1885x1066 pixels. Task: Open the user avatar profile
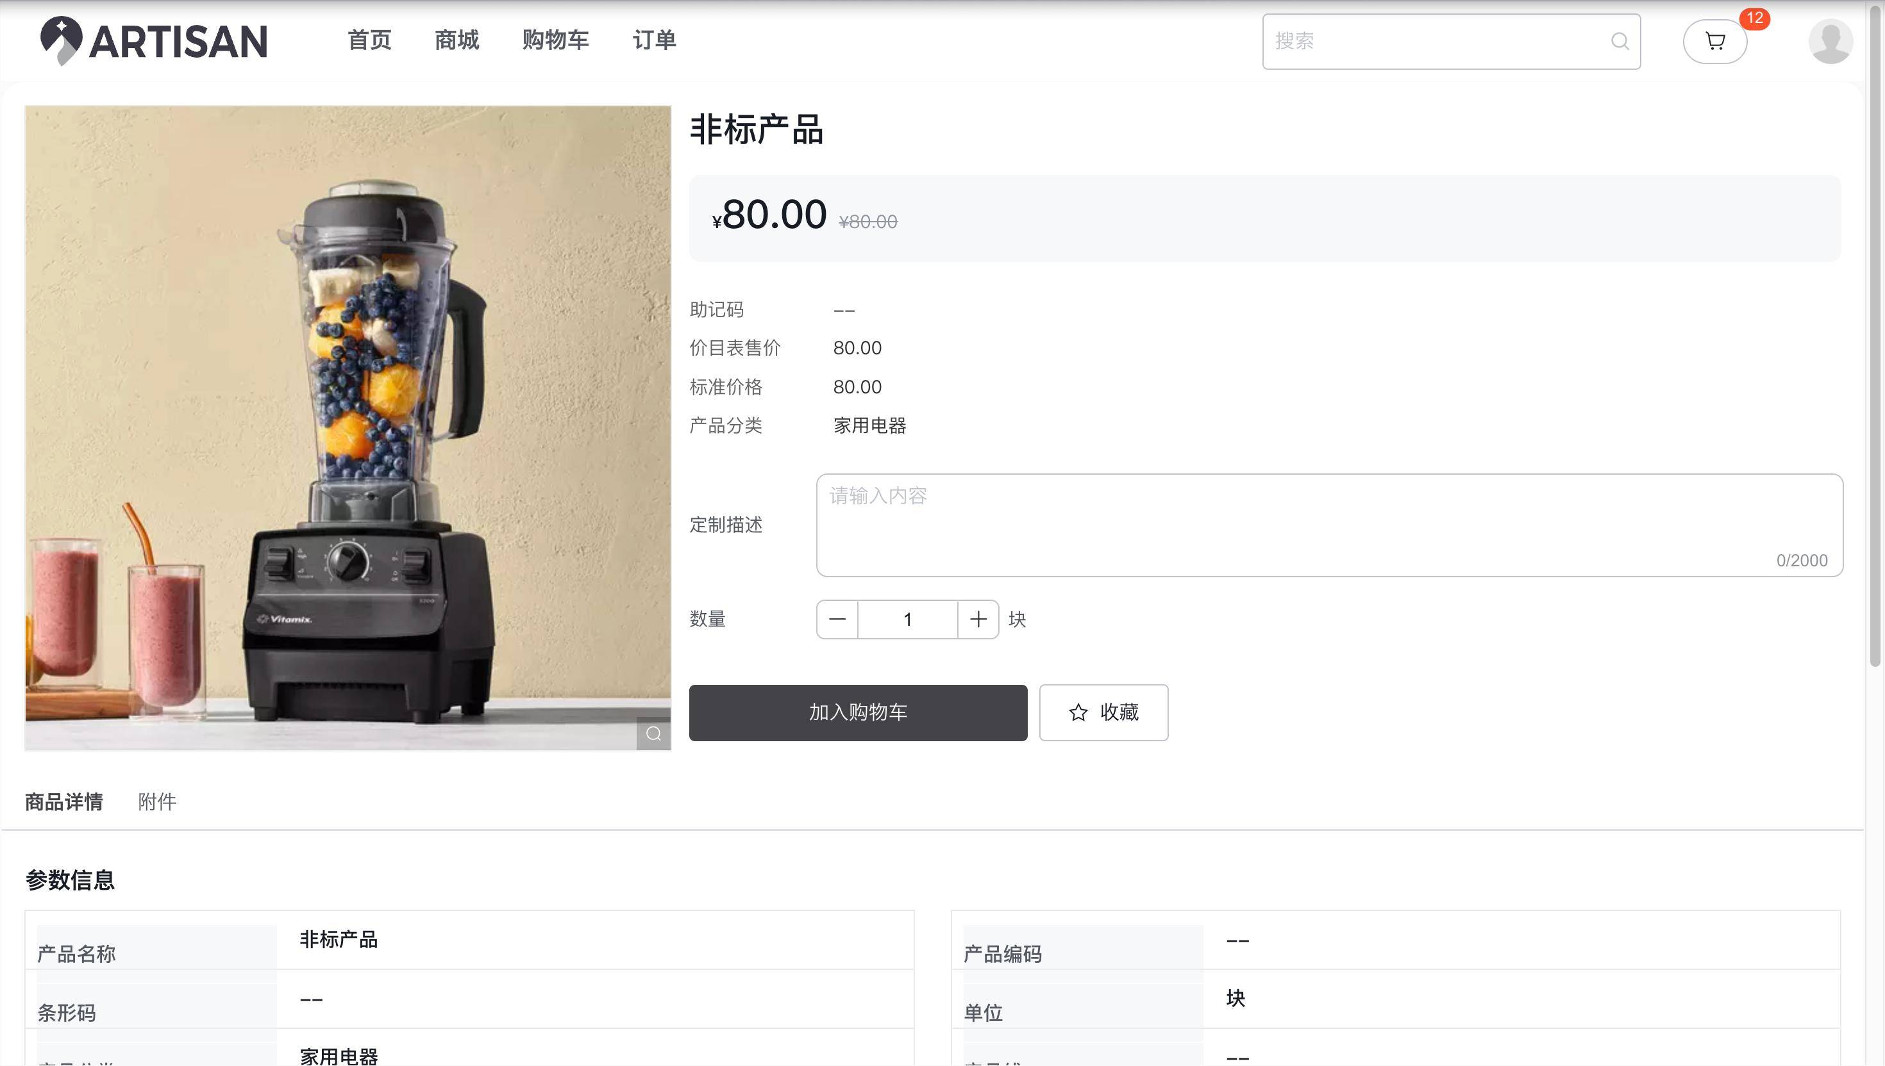point(1829,42)
